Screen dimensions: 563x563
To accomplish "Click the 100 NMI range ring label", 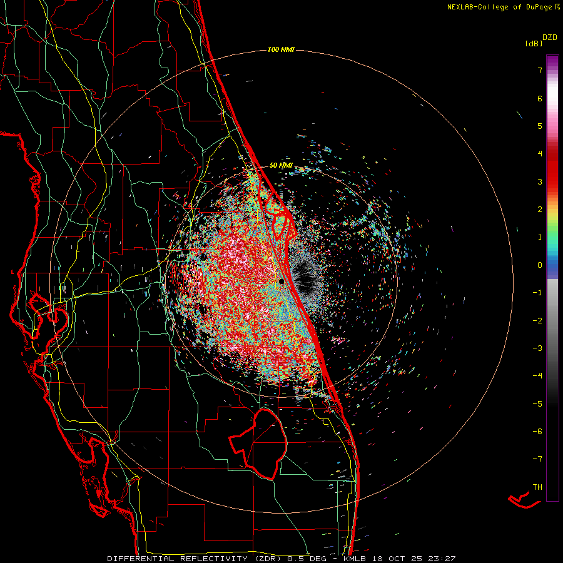I will (281, 49).
